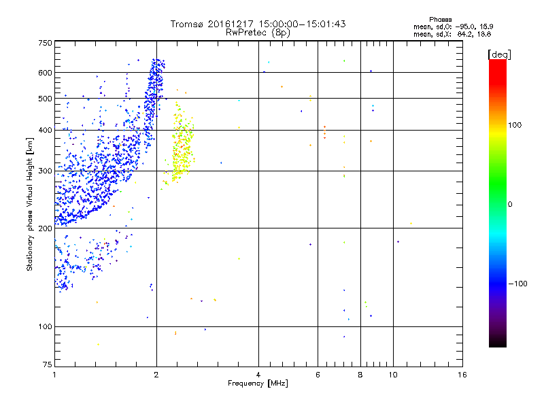Click the y-axis tick label '200'
The height and width of the screenshot is (408, 544).
click(x=45, y=228)
